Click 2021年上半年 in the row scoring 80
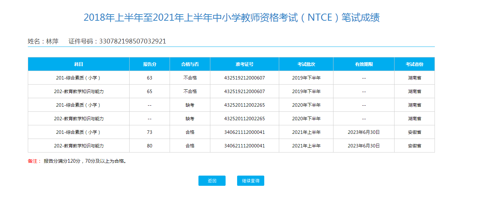The image size is (480, 197). pos(306,146)
